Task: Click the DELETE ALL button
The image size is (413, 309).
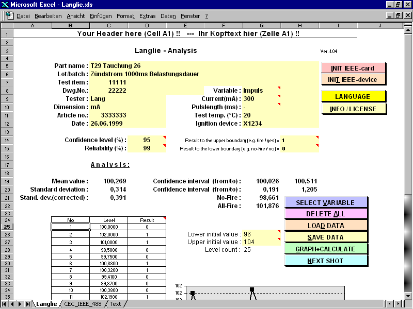Action: click(x=326, y=214)
